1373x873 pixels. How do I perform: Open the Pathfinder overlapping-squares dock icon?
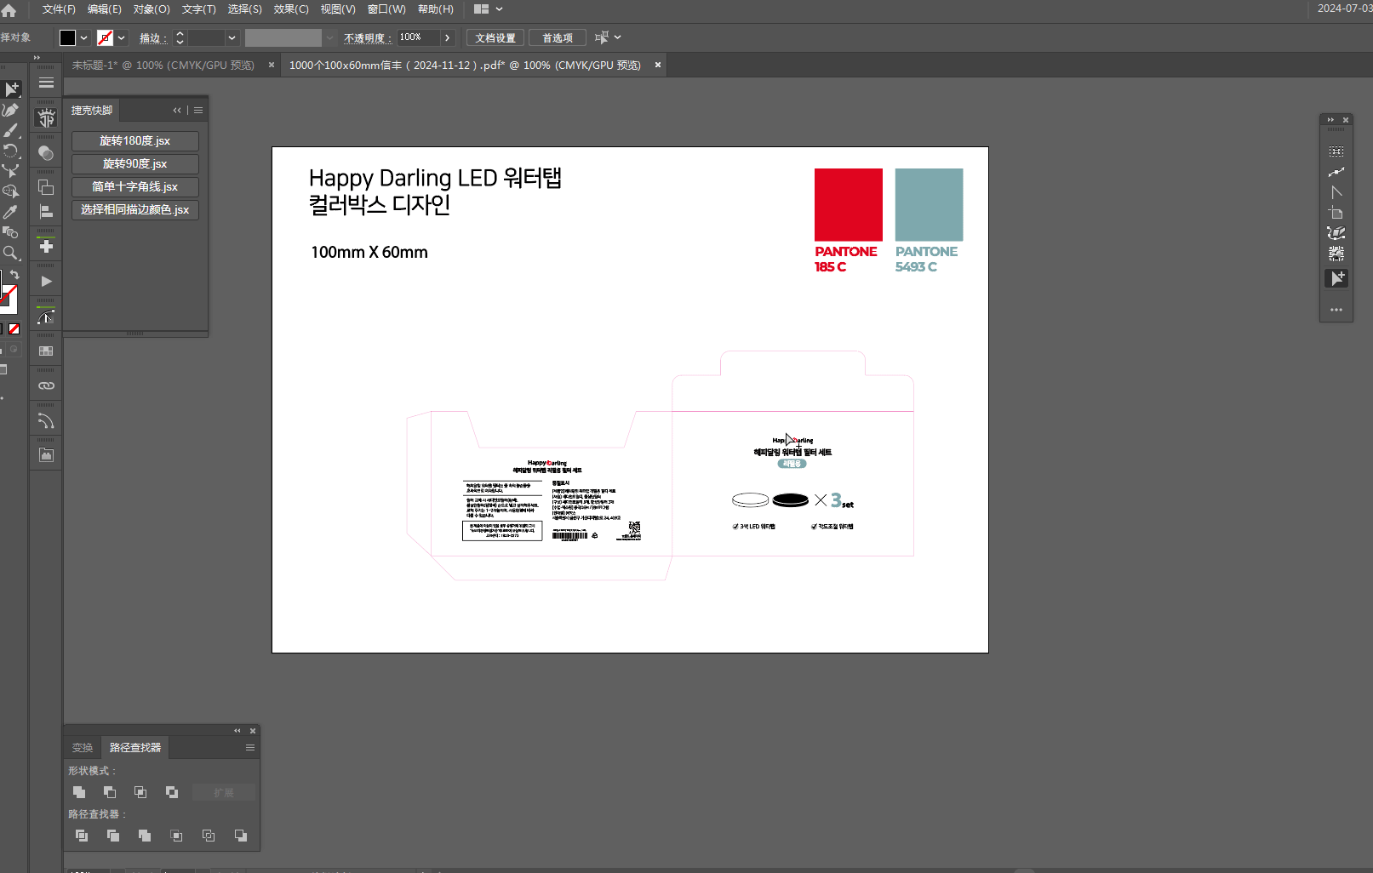click(x=46, y=188)
